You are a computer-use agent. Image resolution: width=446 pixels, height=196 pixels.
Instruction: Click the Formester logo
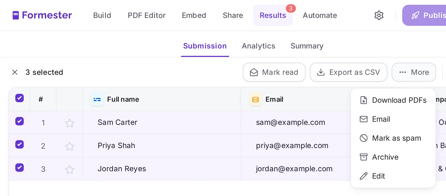click(x=42, y=15)
